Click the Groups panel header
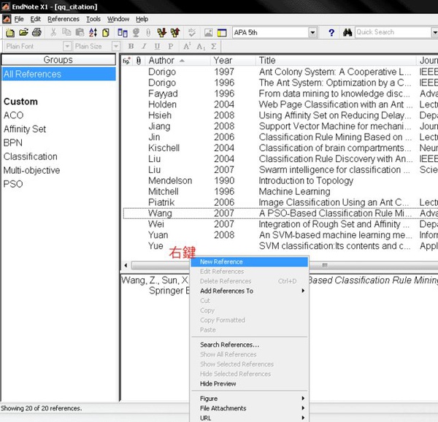The height and width of the screenshot is (422, 438). 58,60
